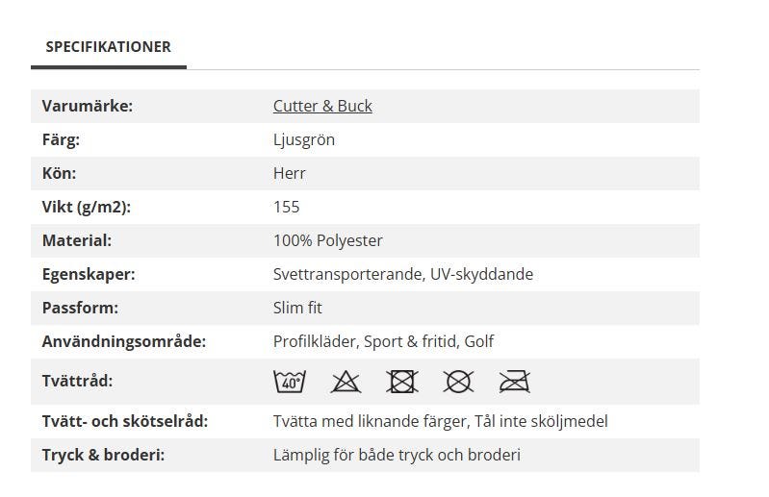769x497 pixels.
Task: Open the Specifikationer tab
Action: click(x=108, y=46)
